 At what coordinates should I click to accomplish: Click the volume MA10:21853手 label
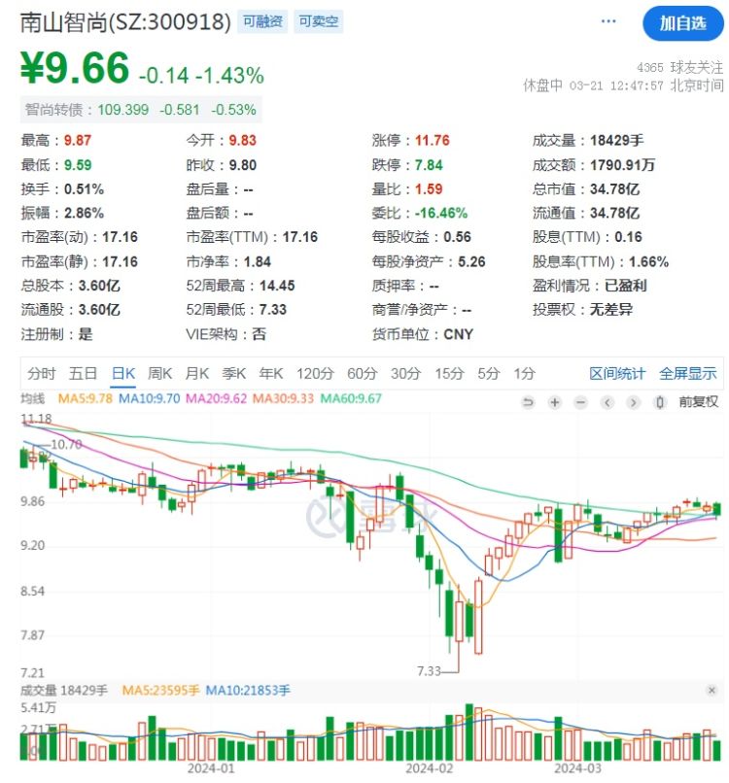[x=248, y=690]
